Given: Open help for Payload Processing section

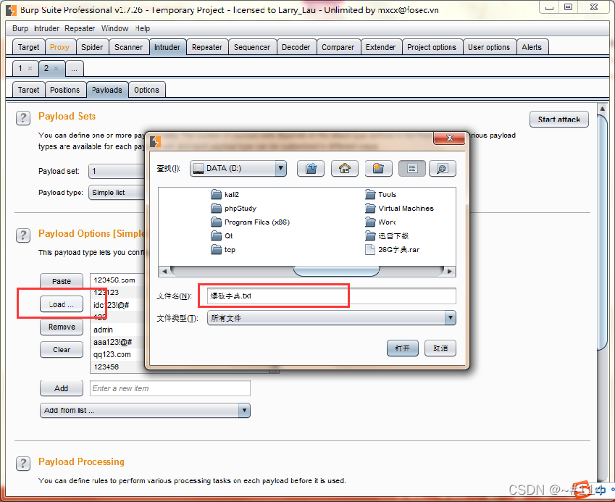Looking at the screenshot, I should click(23, 464).
